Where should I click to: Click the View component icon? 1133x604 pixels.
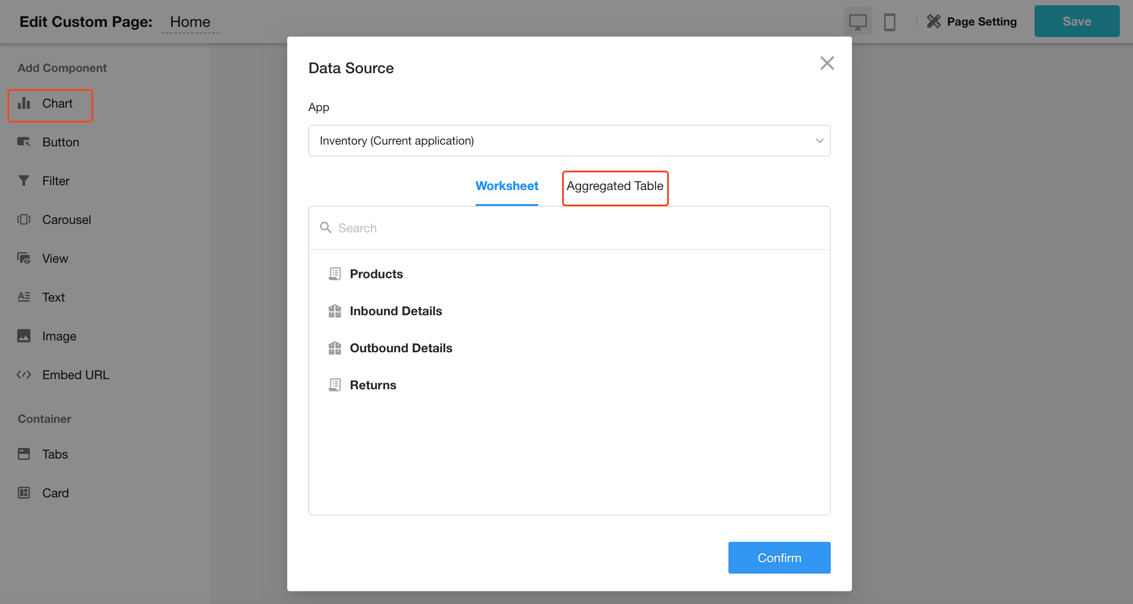(24, 258)
